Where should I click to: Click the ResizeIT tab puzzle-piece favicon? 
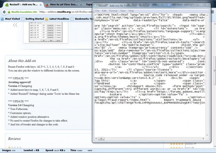pyautogui.click(x=7, y=5)
